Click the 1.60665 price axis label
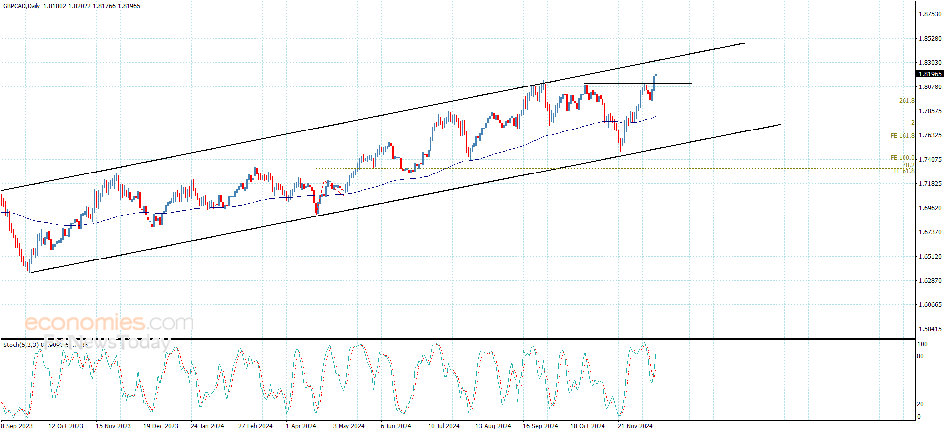 coord(930,305)
